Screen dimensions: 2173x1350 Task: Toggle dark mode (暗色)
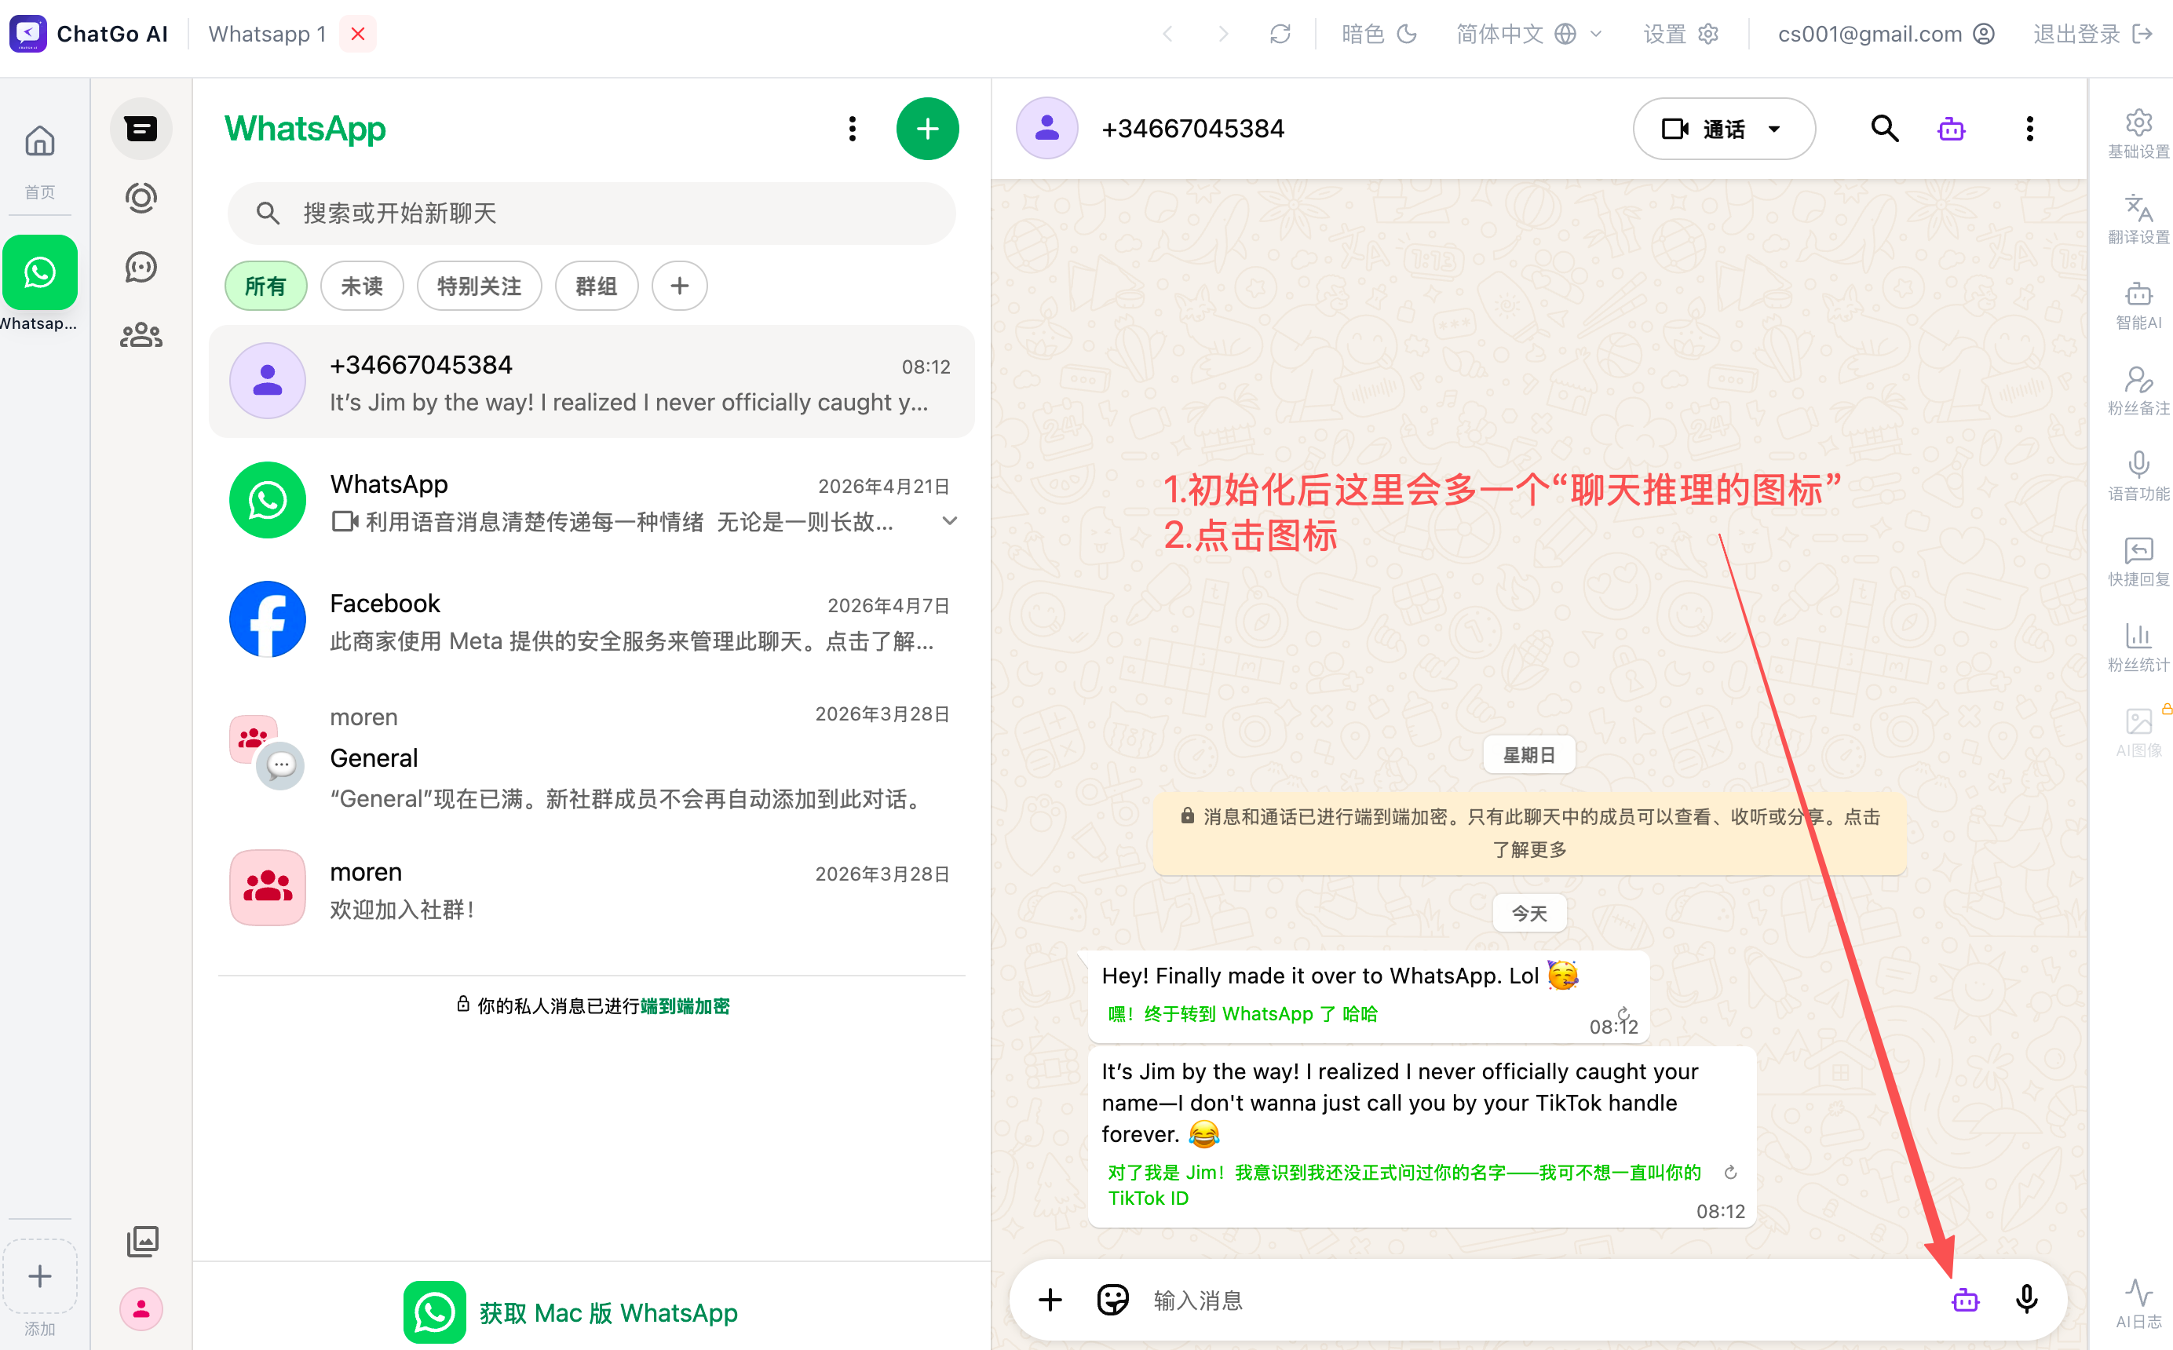click(x=1379, y=34)
